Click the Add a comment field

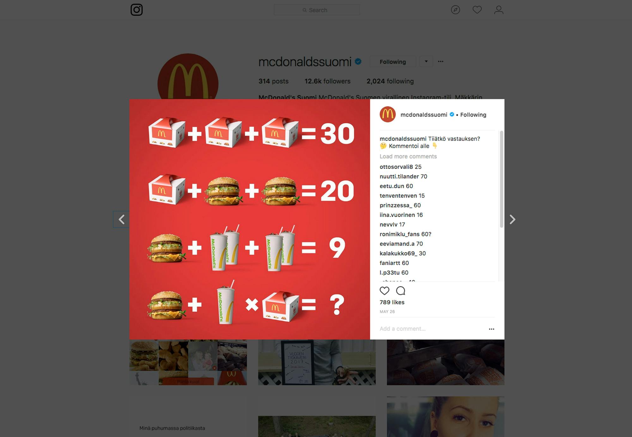pyautogui.click(x=432, y=329)
